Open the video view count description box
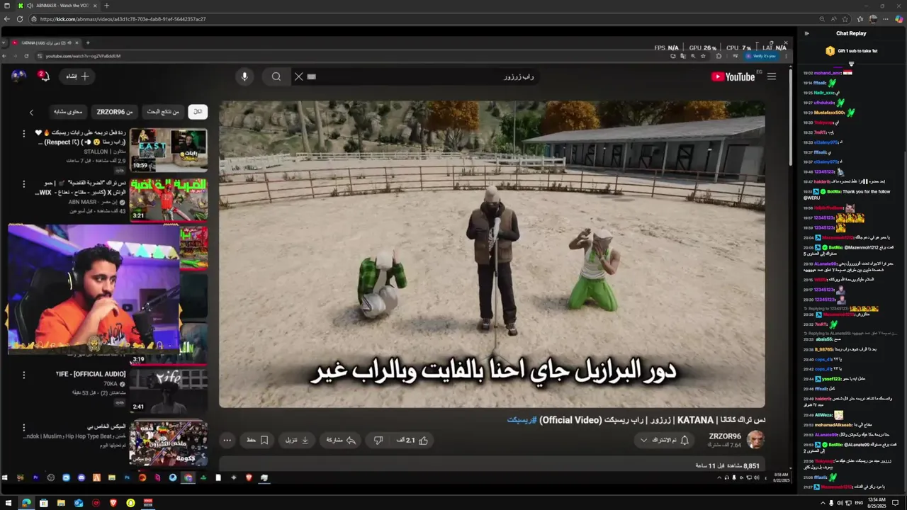Viewport: 907px width, 510px height. pos(492,465)
